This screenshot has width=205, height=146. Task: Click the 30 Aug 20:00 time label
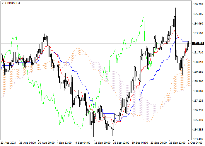click(46, 143)
